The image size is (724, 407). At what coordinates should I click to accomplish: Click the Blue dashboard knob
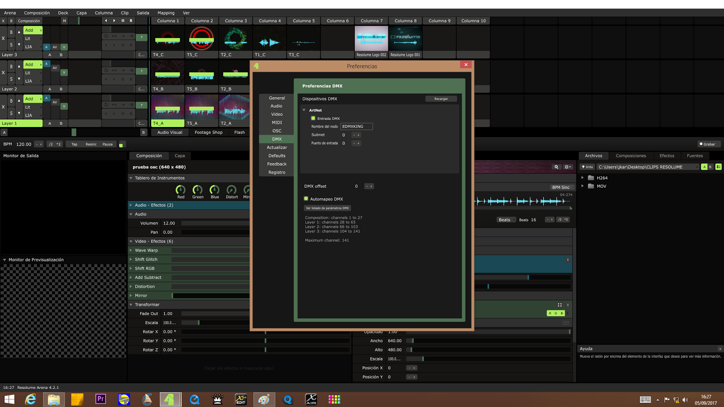point(214,189)
